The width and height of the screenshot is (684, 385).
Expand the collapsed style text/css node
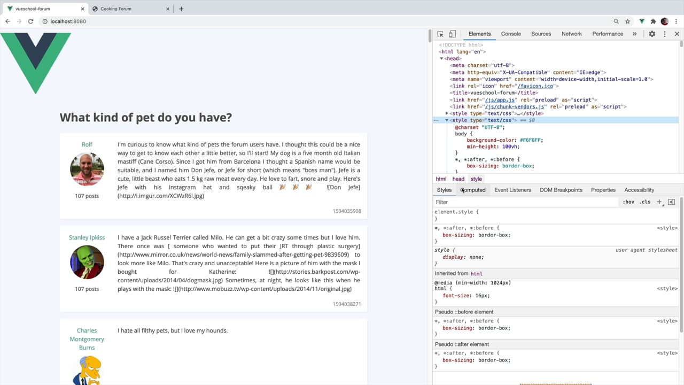[447, 113]
